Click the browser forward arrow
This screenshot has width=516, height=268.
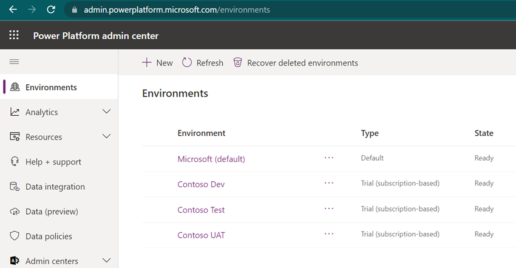32,10
